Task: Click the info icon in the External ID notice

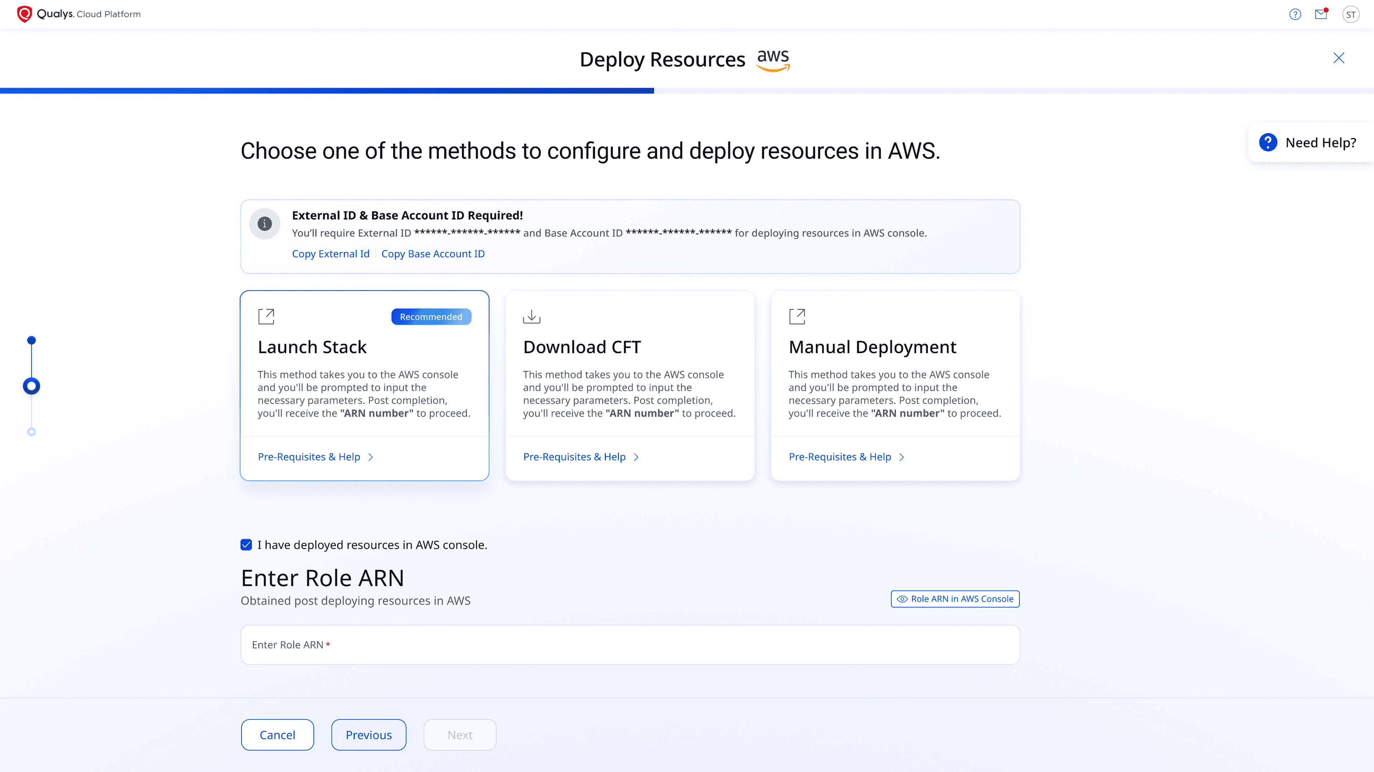Action: click(x=264, y=224)
